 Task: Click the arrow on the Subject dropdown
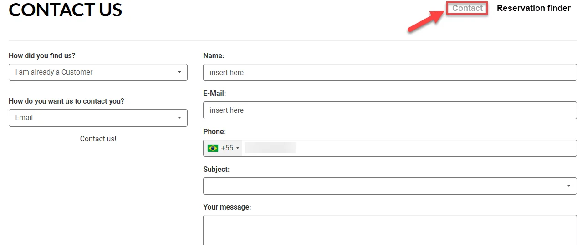click(x=569, y=186)
